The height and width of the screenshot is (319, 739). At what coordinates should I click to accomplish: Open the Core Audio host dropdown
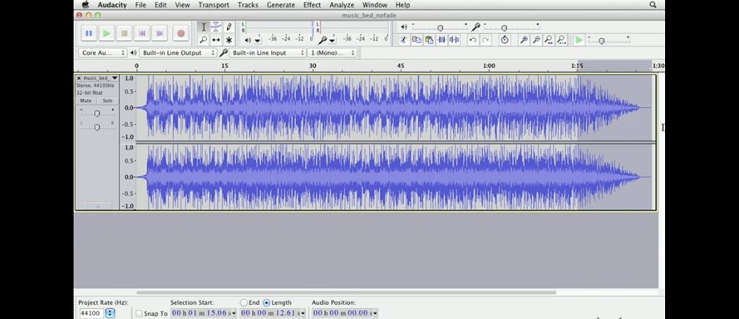(103, 53)
